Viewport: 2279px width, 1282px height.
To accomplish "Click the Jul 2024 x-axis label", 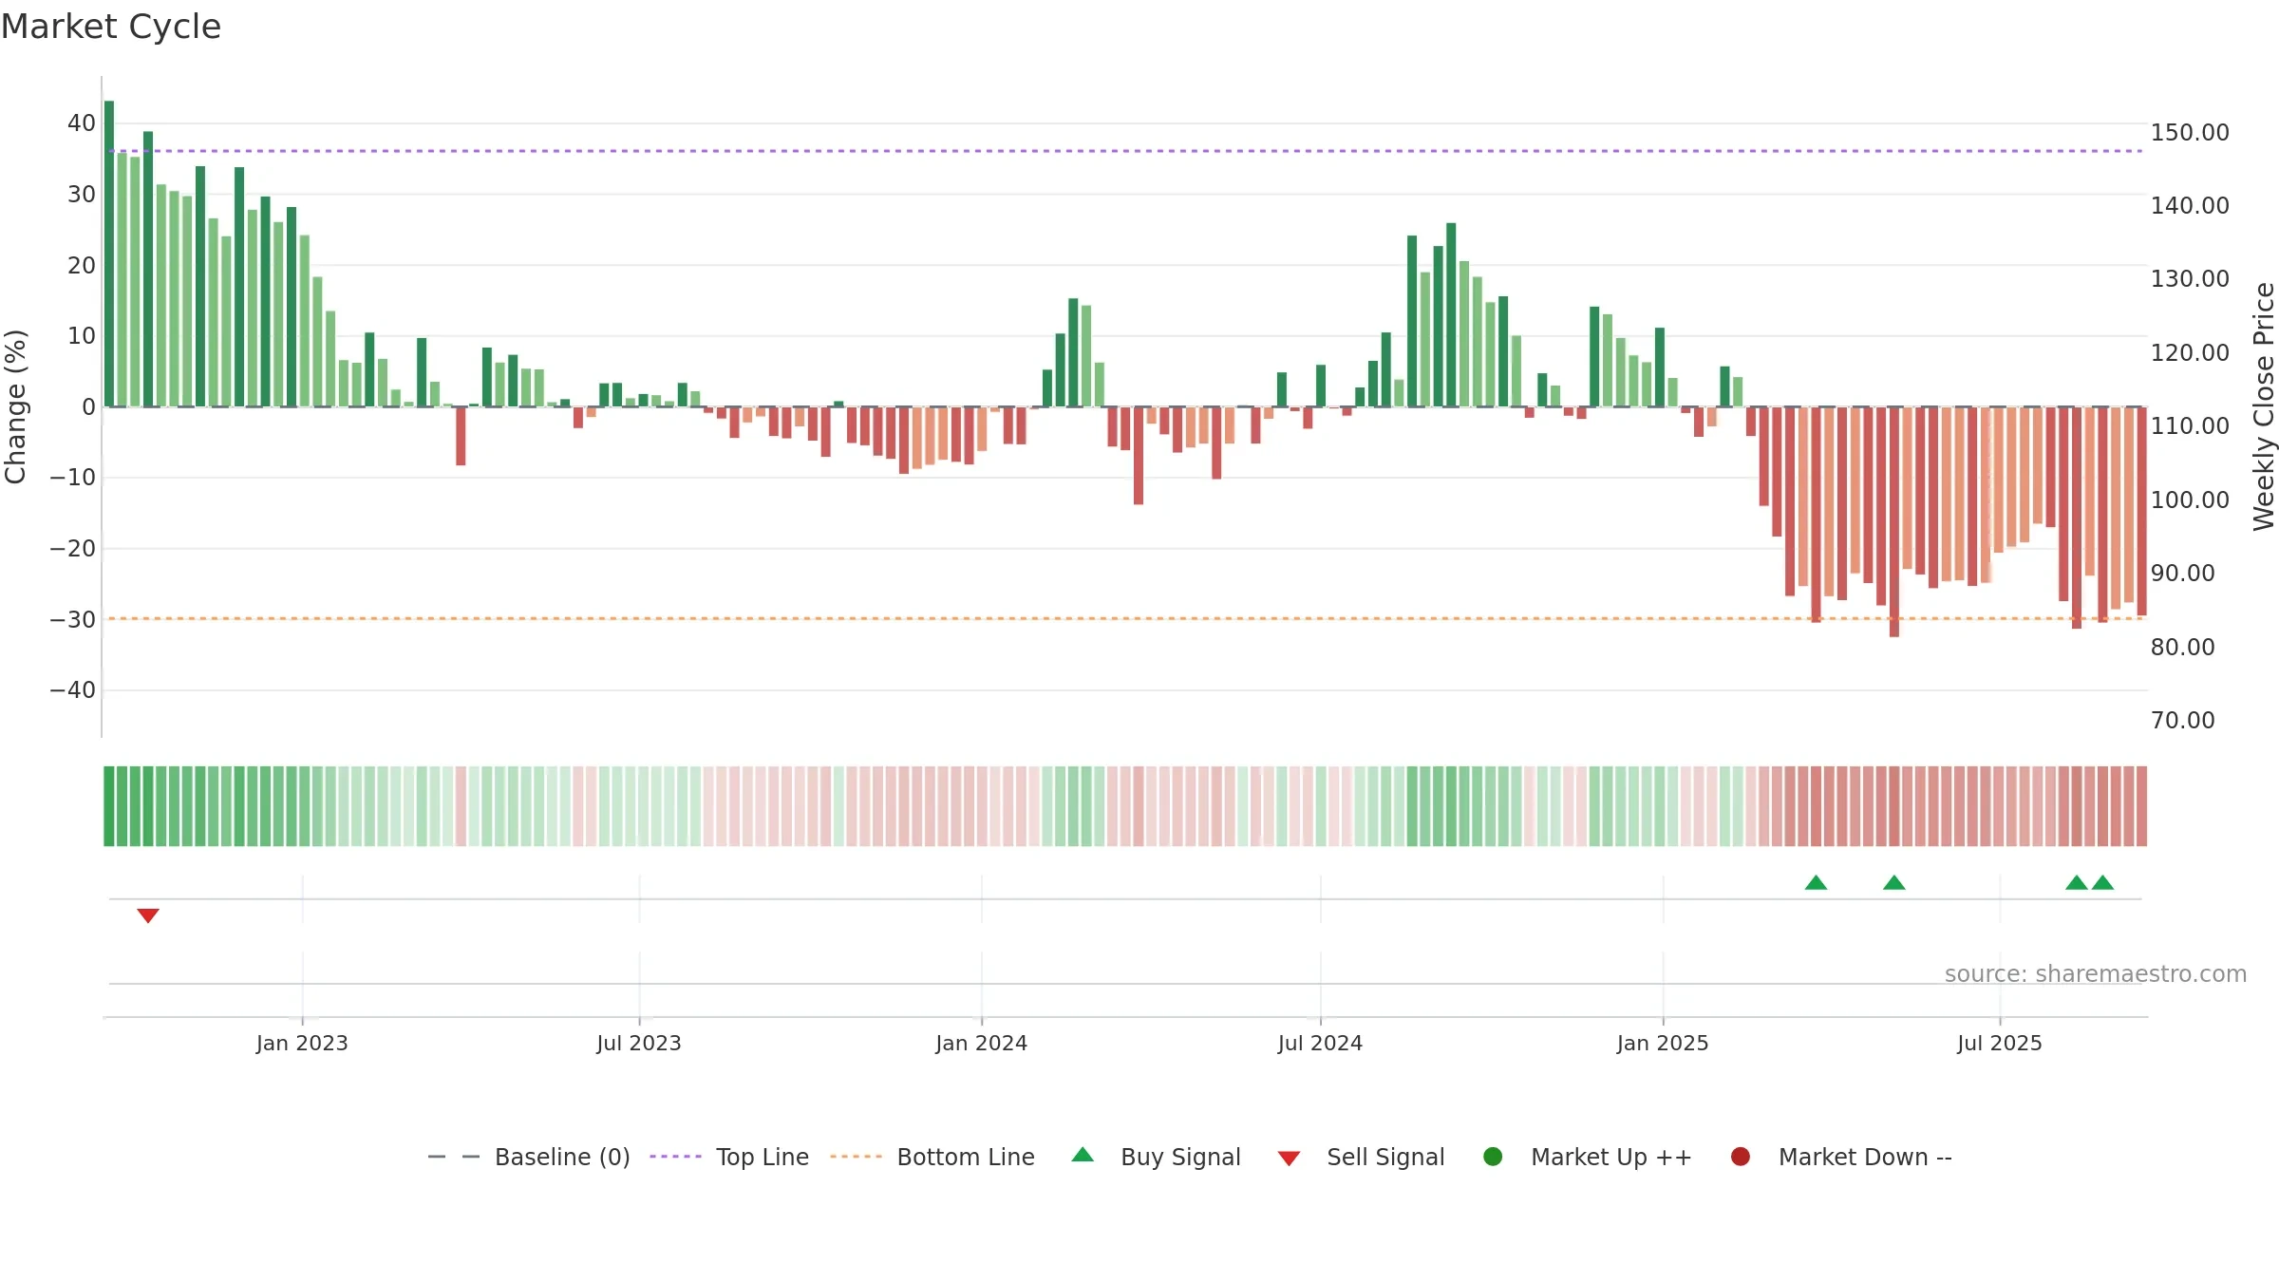I will tap(1320, 1043).
